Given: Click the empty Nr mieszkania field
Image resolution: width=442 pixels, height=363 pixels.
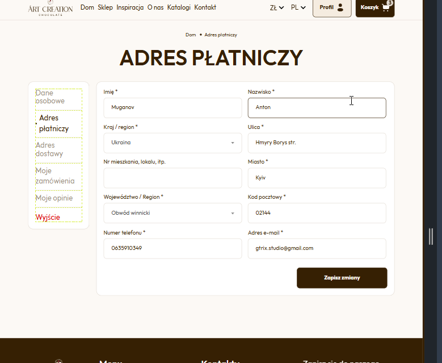Looking at the screenshot, I should click(172, 178).
